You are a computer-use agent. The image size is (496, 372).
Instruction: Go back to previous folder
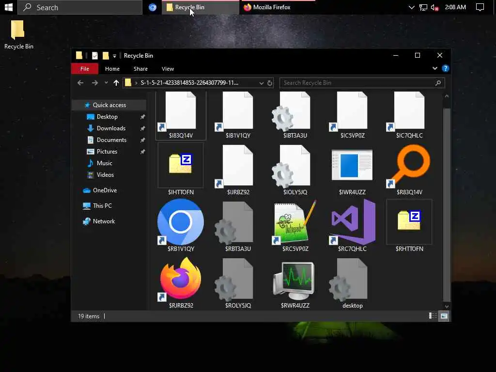(x=80, y=83)
